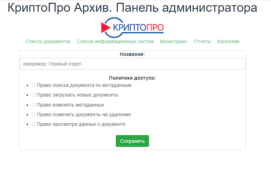Click the Название: field label
Screen dimensions: 271x171
(133, 54)
